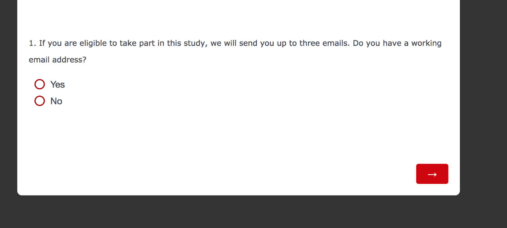The image size is (507, 228).
Task: Click the phrase "three emails" in the question
Action: (323, 43)
